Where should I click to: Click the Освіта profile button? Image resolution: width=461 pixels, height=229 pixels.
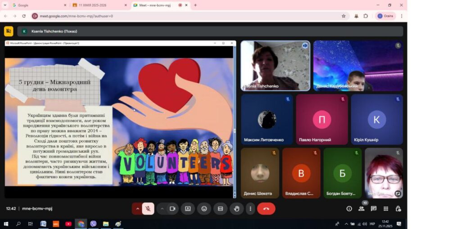(x=385, y=16)
